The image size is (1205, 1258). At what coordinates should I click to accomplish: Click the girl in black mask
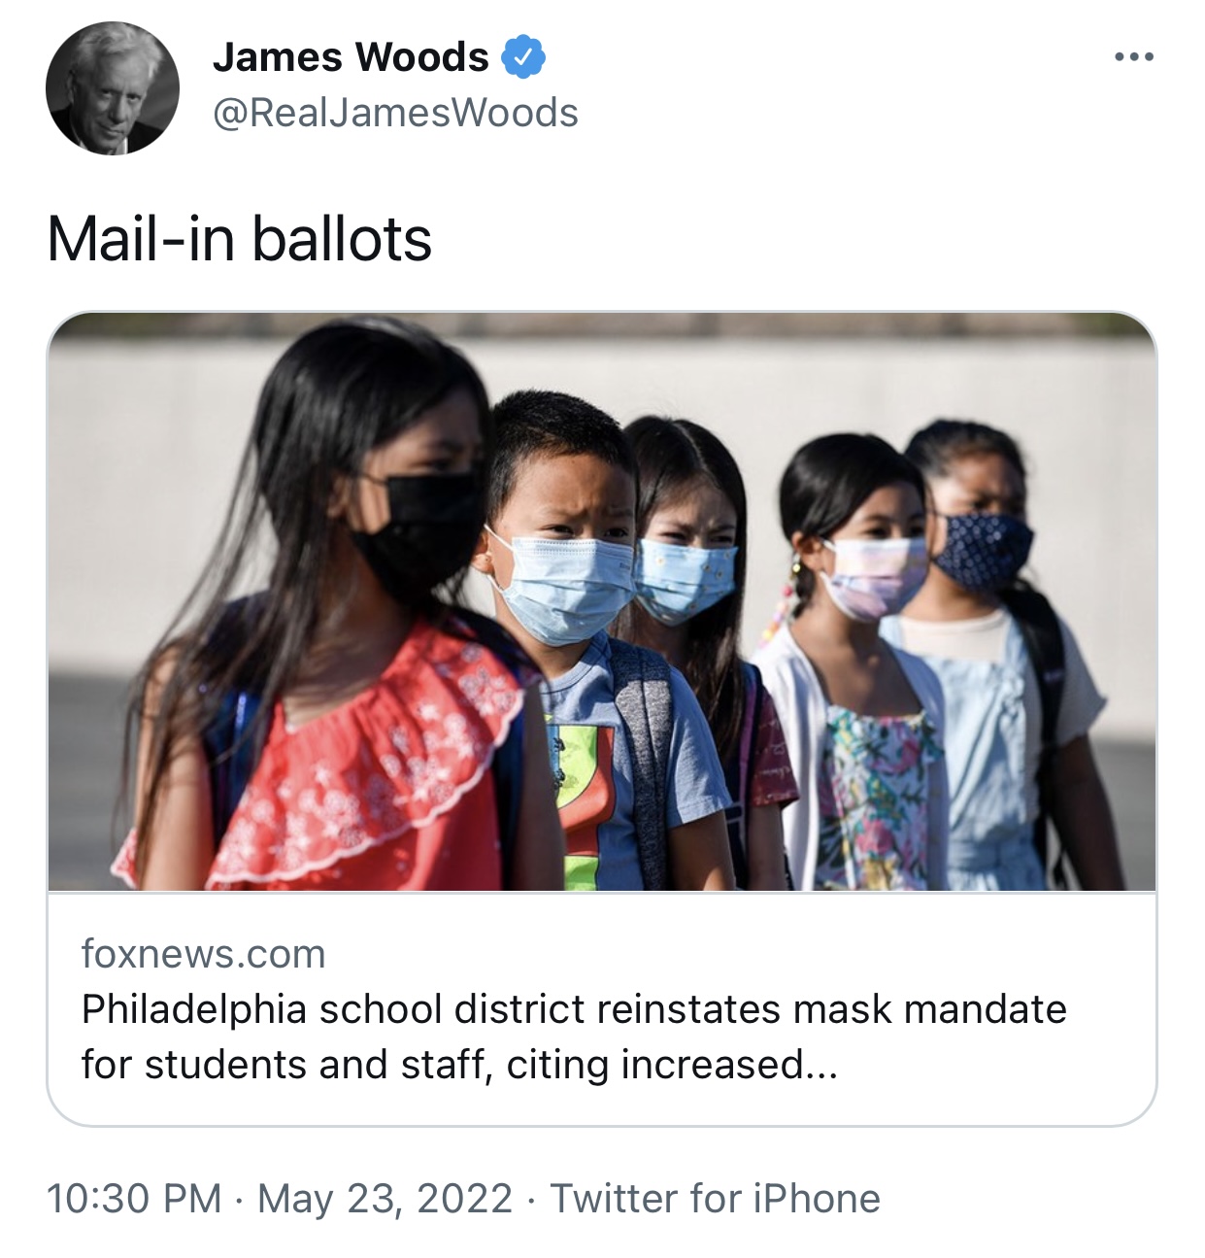330,602
